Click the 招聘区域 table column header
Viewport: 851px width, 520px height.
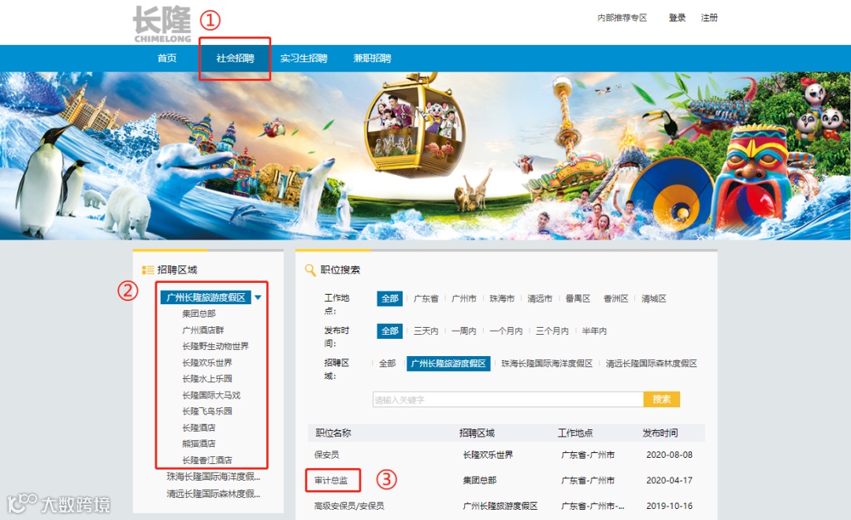click(x=477, y=433)
